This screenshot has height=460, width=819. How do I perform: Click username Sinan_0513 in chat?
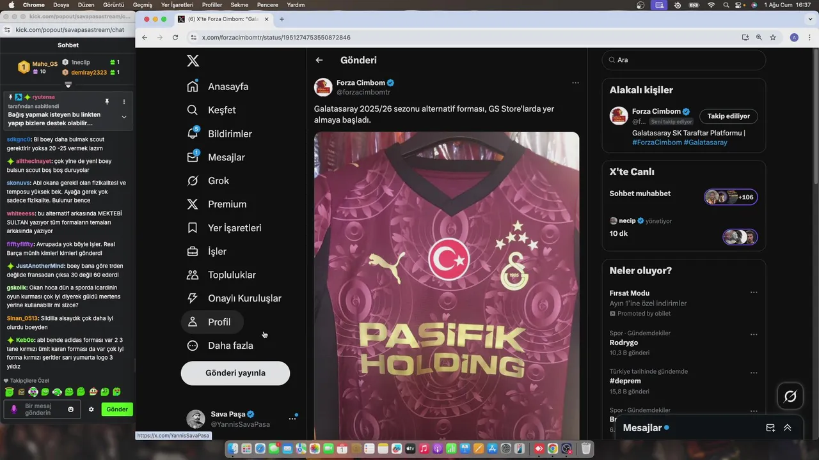tap(22, 319)
